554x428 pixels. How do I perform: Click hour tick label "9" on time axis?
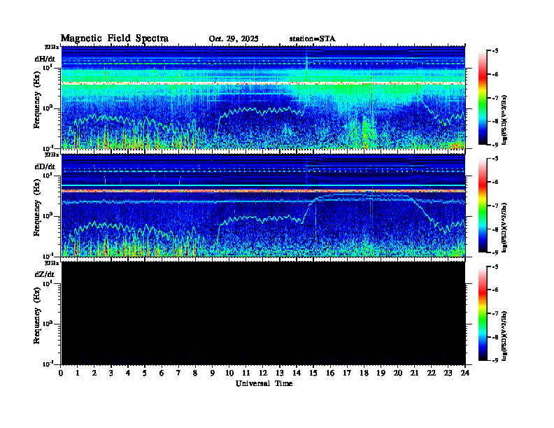click(213, 373)
